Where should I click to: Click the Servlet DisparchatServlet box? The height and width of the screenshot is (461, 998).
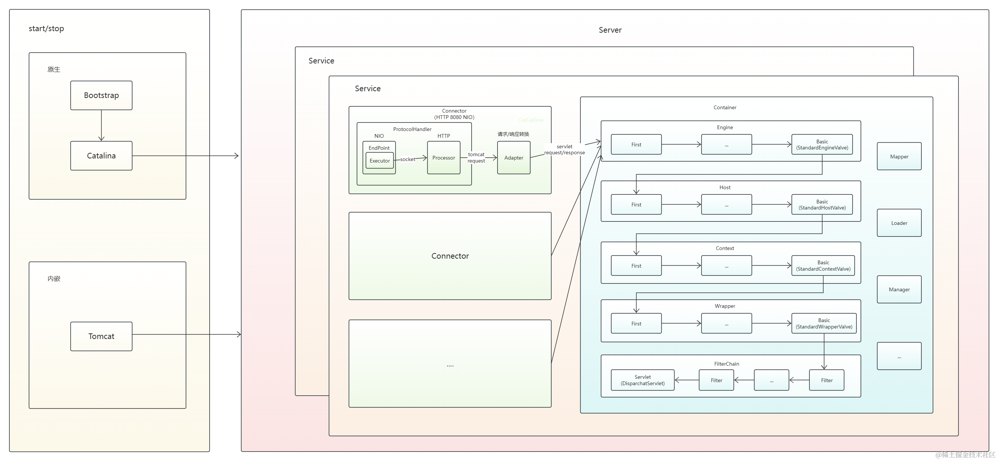642,380
